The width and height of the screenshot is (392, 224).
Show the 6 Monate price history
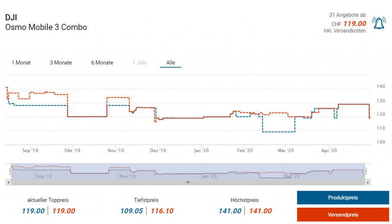[x=102, y=63]
